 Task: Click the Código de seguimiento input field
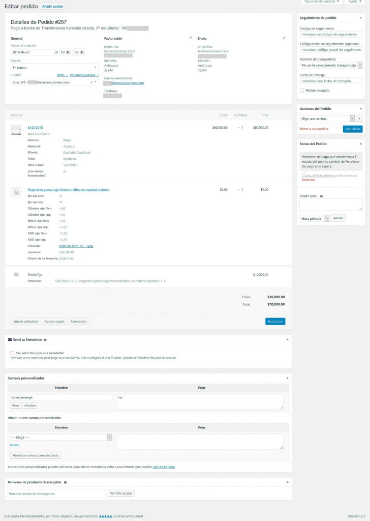331,34
